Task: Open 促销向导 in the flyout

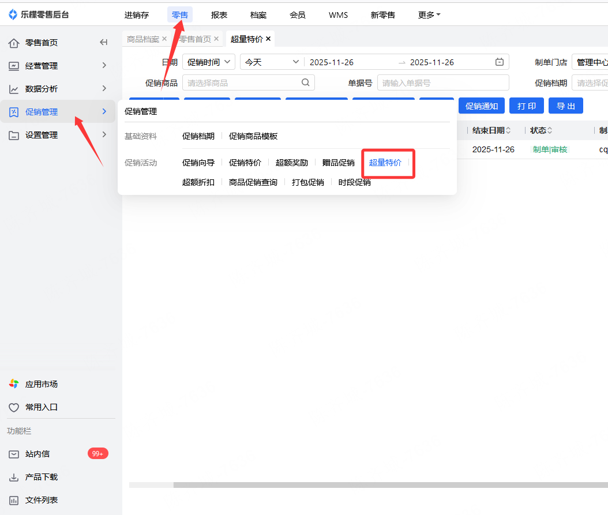Action: (x=198, y=163)
